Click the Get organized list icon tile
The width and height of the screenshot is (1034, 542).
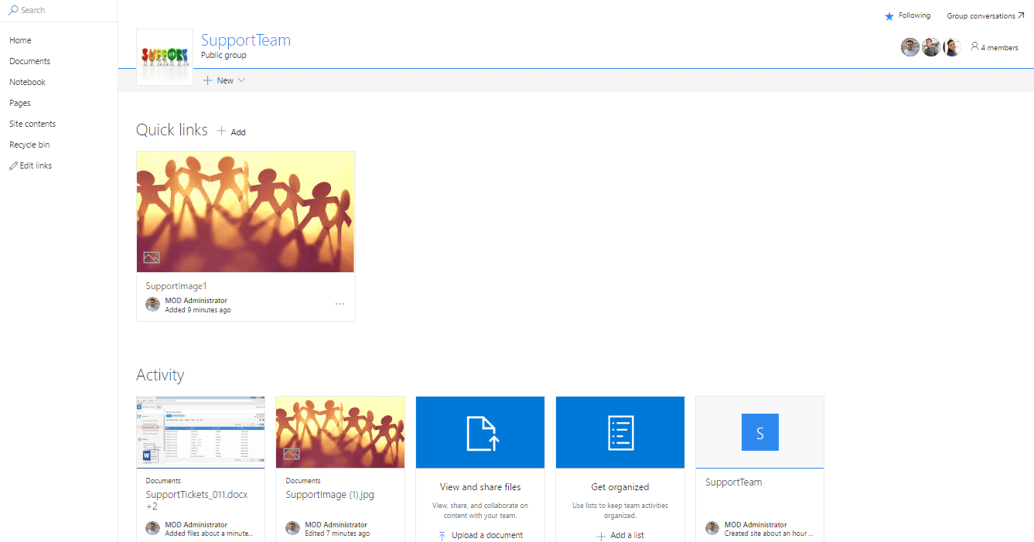[620, 432]
